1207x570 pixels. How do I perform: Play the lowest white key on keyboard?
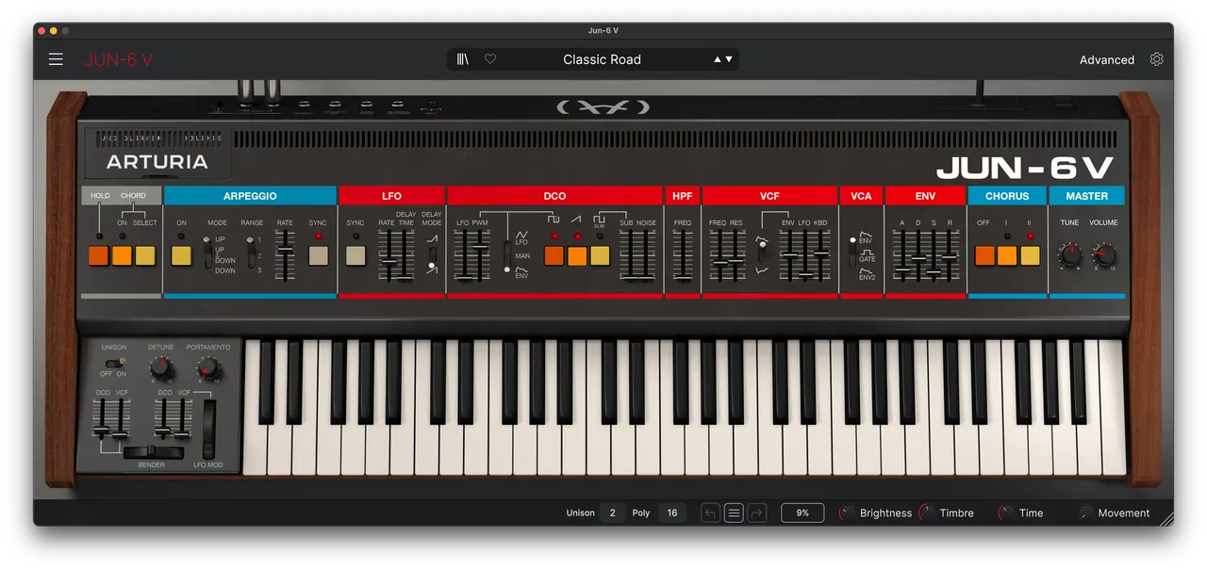(256, 407)
